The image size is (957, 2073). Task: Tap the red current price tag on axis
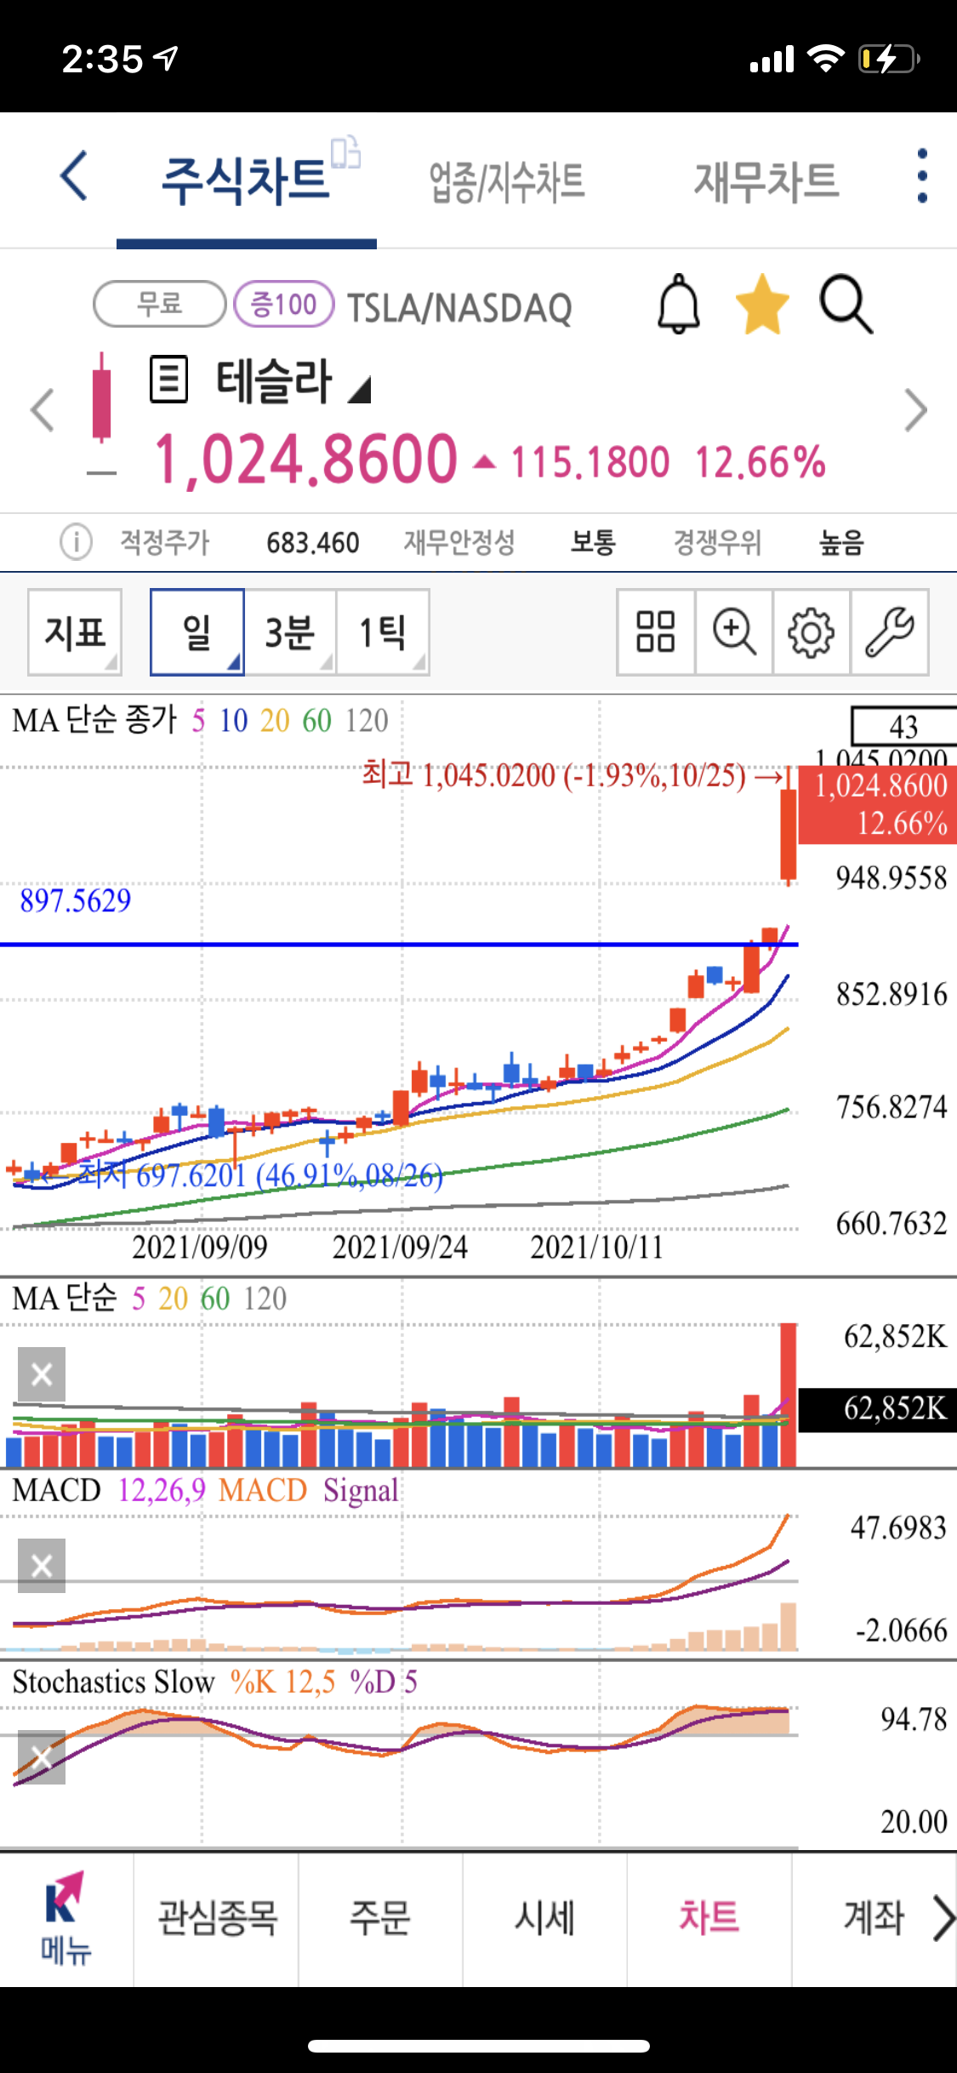click(878, 804)
